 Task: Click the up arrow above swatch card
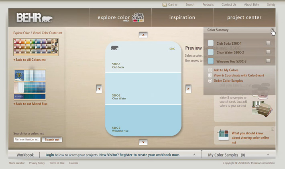[143, 35]
